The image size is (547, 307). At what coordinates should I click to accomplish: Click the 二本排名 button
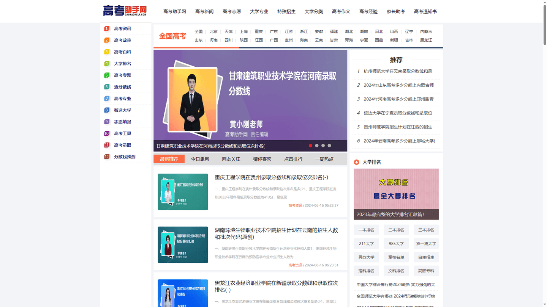[x=396, y=230]
